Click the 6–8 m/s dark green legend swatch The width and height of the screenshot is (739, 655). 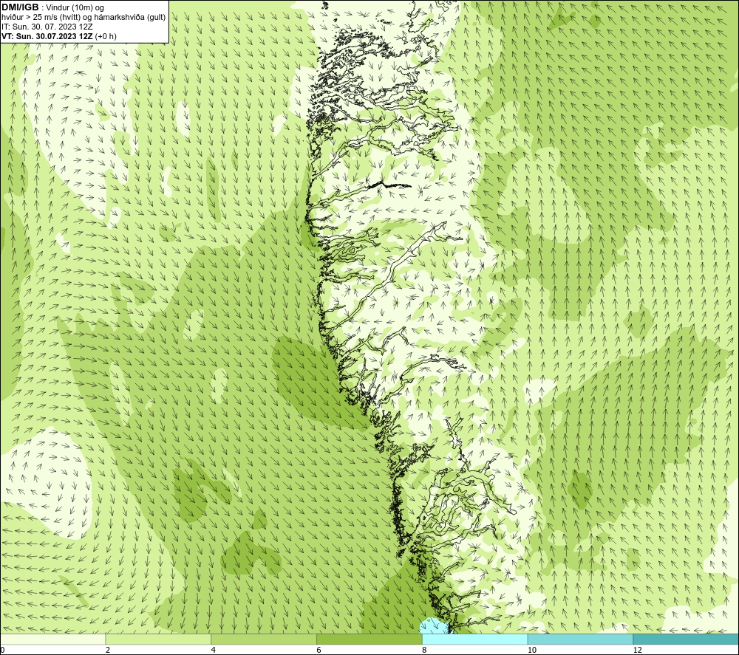369,639
